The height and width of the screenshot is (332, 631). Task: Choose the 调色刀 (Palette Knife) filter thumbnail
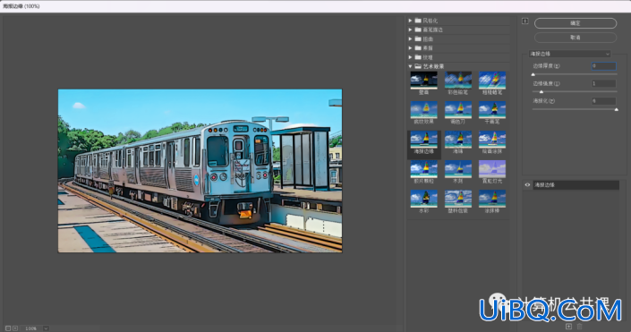point(458,110)
